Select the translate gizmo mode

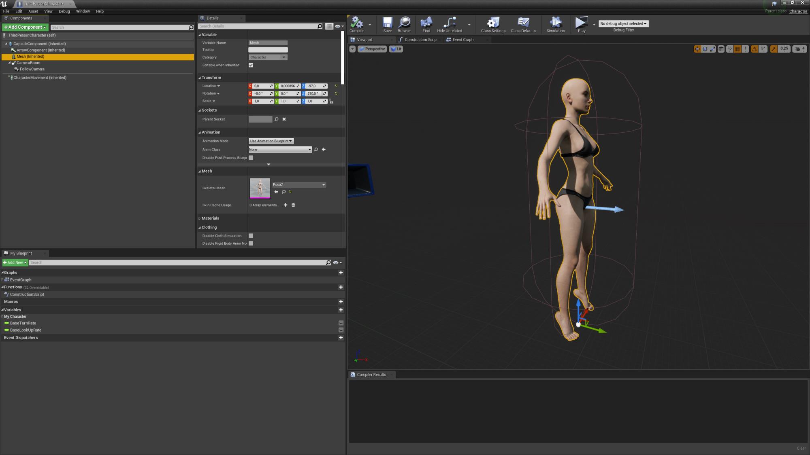tap(697, 49)
